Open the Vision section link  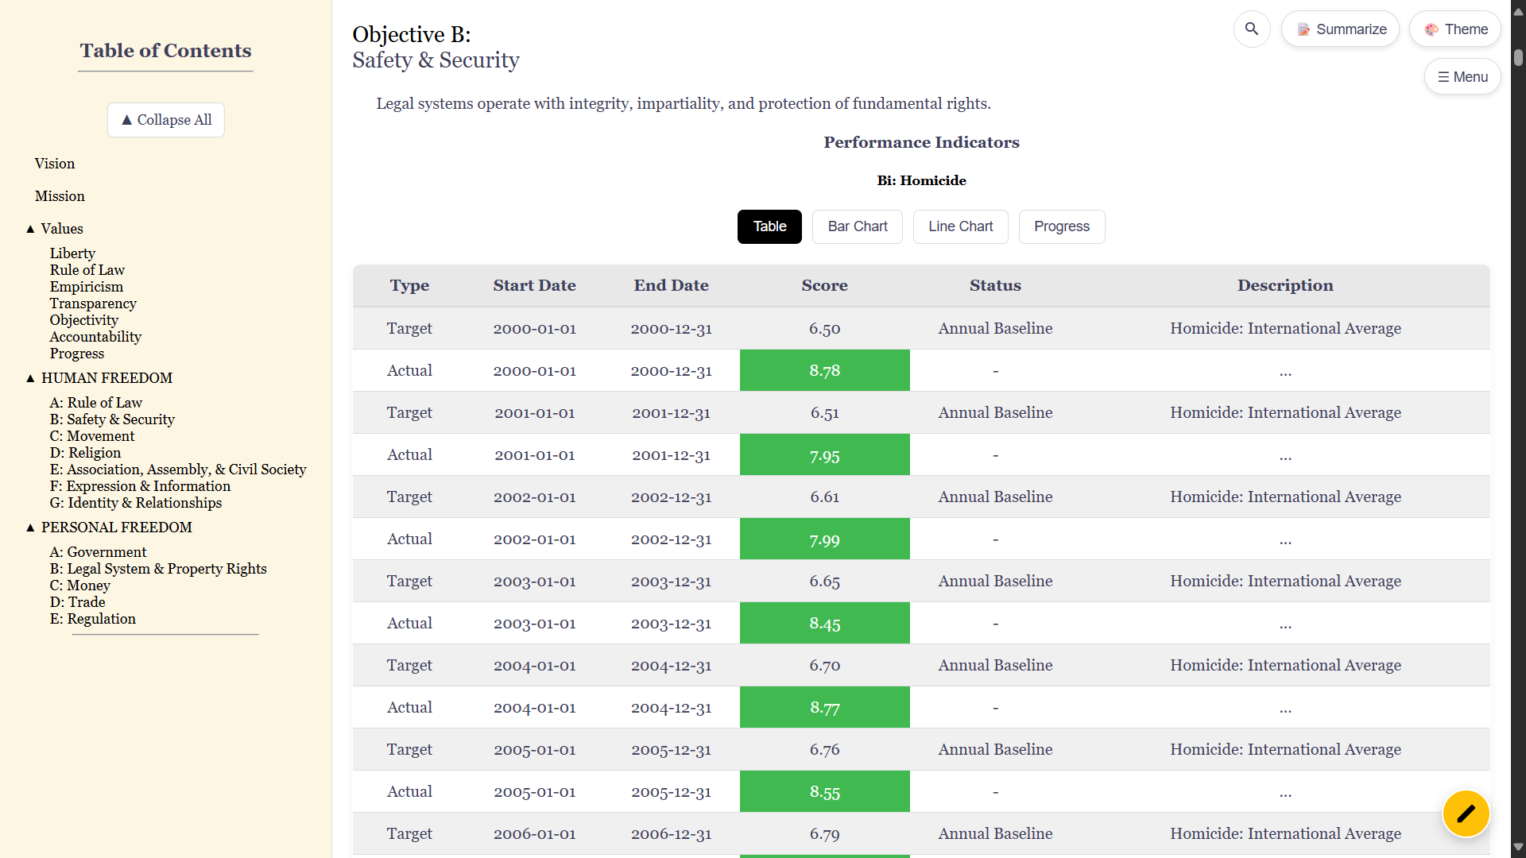pos(55,164)
